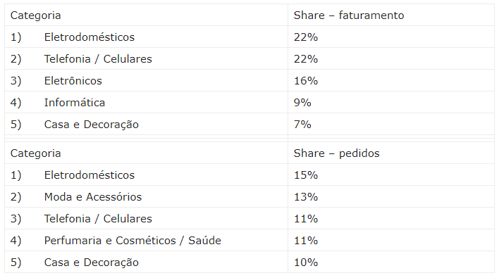Select Perfumaria e Cosméticos / Saúde cell

point(146,241)
